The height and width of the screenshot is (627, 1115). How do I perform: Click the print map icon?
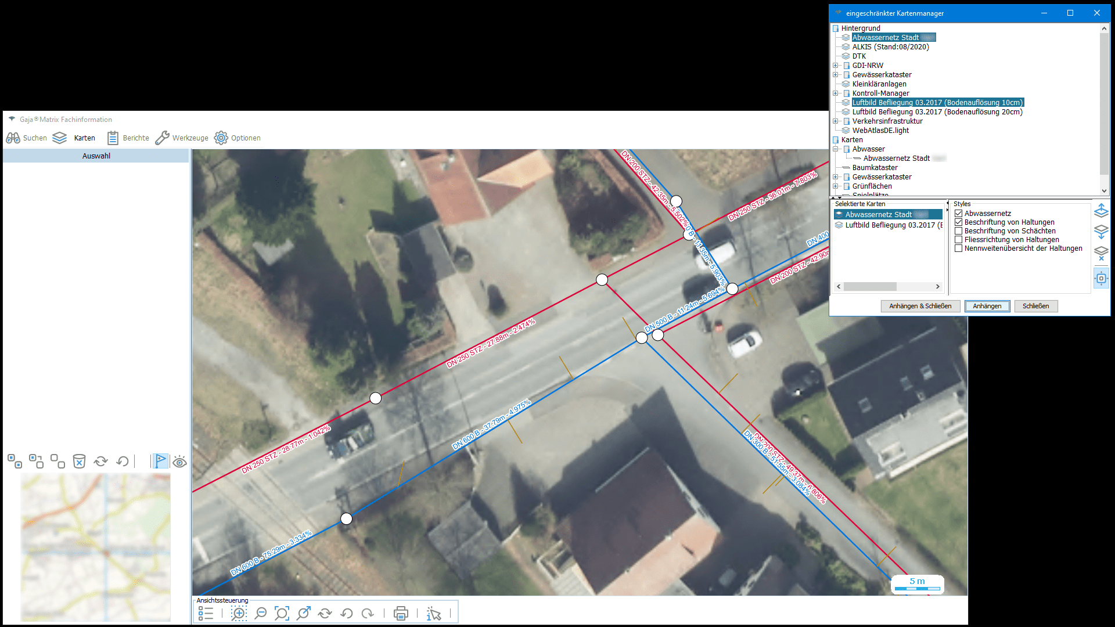click(x=401, y=613)
